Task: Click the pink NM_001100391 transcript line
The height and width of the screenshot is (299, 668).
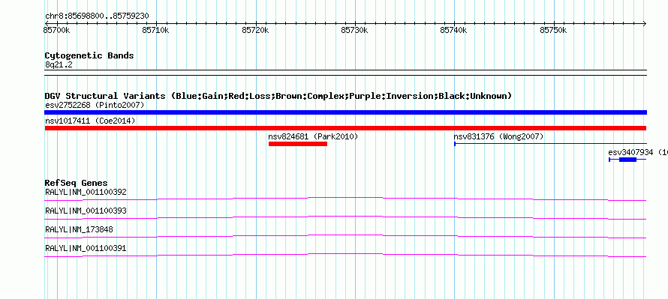Action: pos(345,255)
